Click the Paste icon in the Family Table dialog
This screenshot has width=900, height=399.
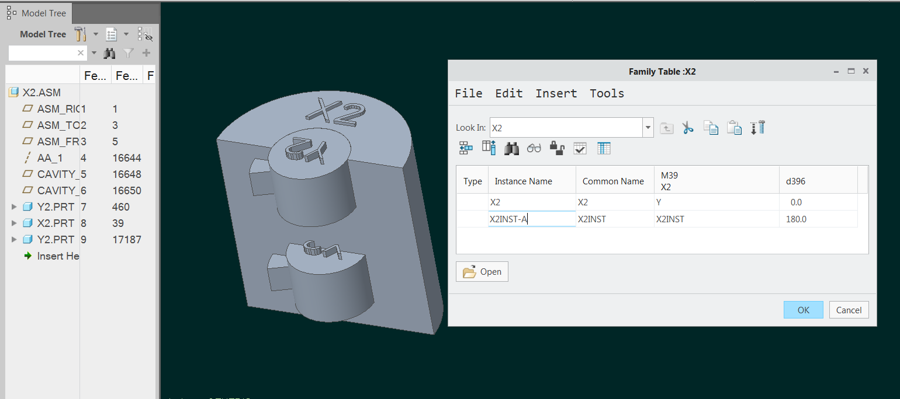coord(734,127)
